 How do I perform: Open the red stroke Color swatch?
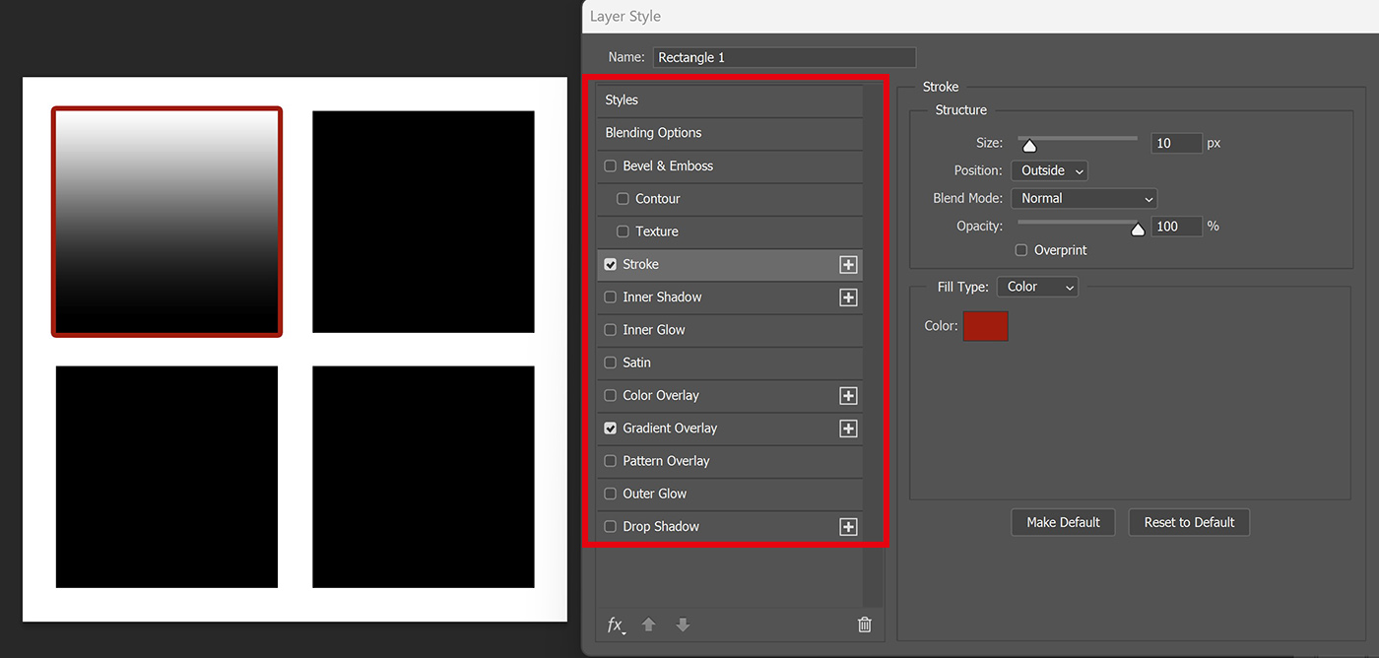(985, 326)
